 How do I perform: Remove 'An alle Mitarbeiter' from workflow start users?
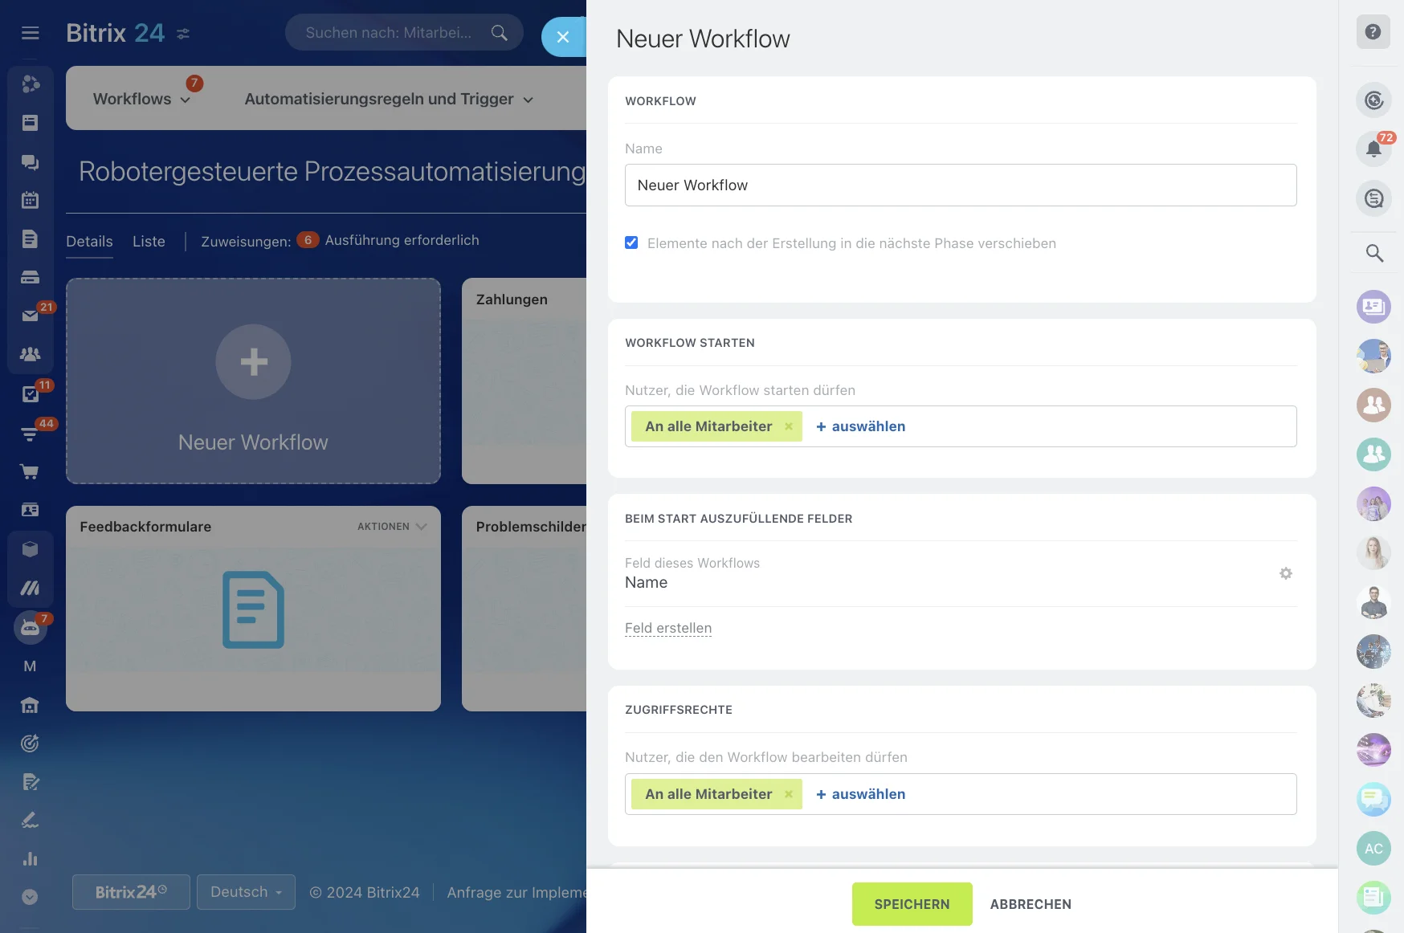click(789, 426)
